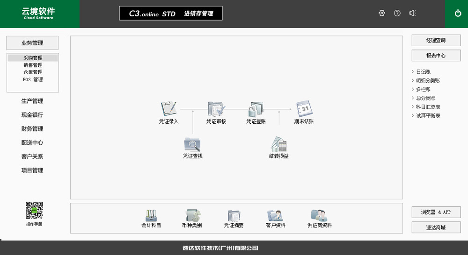Open the 供应商资料 supplier icon
This screenshot has height=255, width=468.
coord(319,216)
